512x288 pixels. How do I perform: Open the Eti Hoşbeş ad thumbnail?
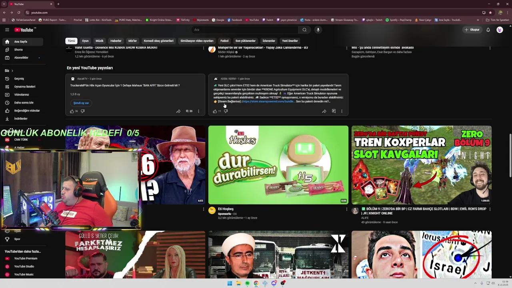[278, 165]
